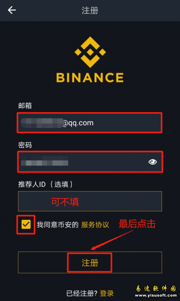Click the www.yisusoft.com watermark URL

click(156, 295)
